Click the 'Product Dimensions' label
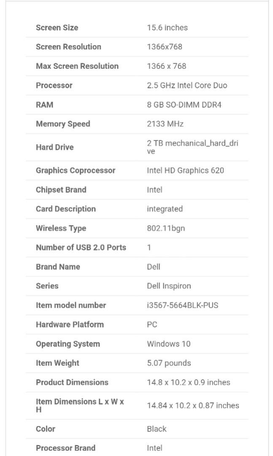Viewport: 273px width, 456px height. click(x=72, y=383)
